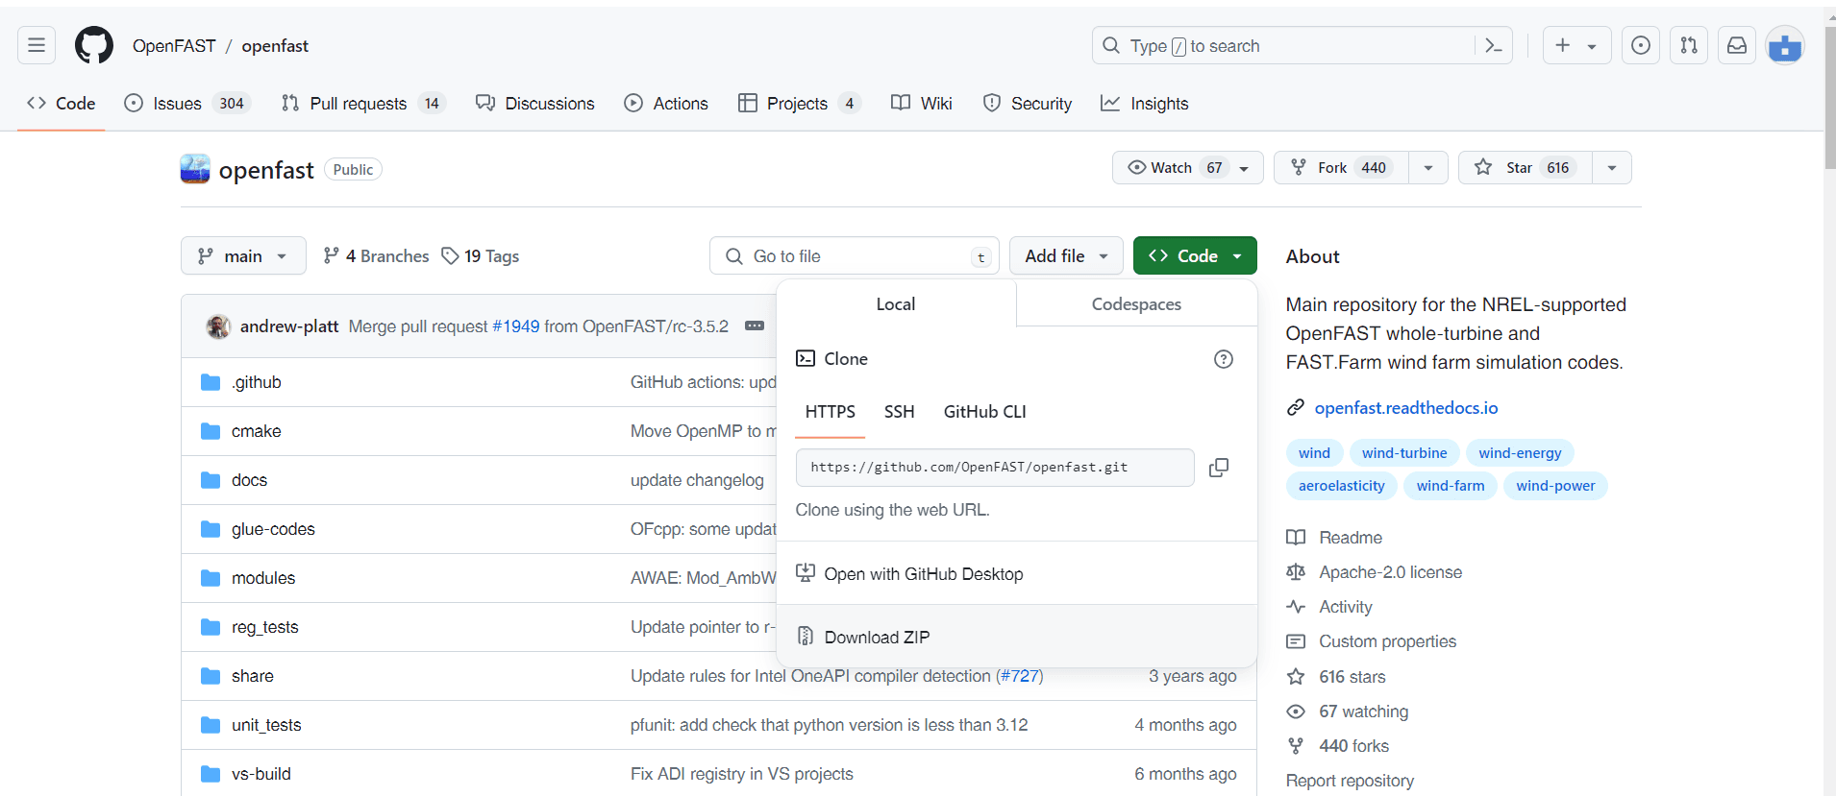Open the Watch notifications dropdown
The image size is (1836, 796).
(x=1188, y=167)
